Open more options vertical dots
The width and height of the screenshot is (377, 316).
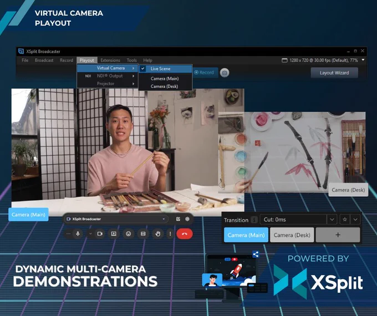pos(170,234)
